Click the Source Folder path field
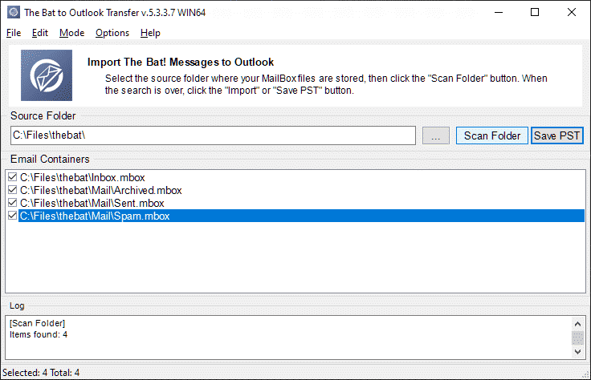 [x=213, y=135]
